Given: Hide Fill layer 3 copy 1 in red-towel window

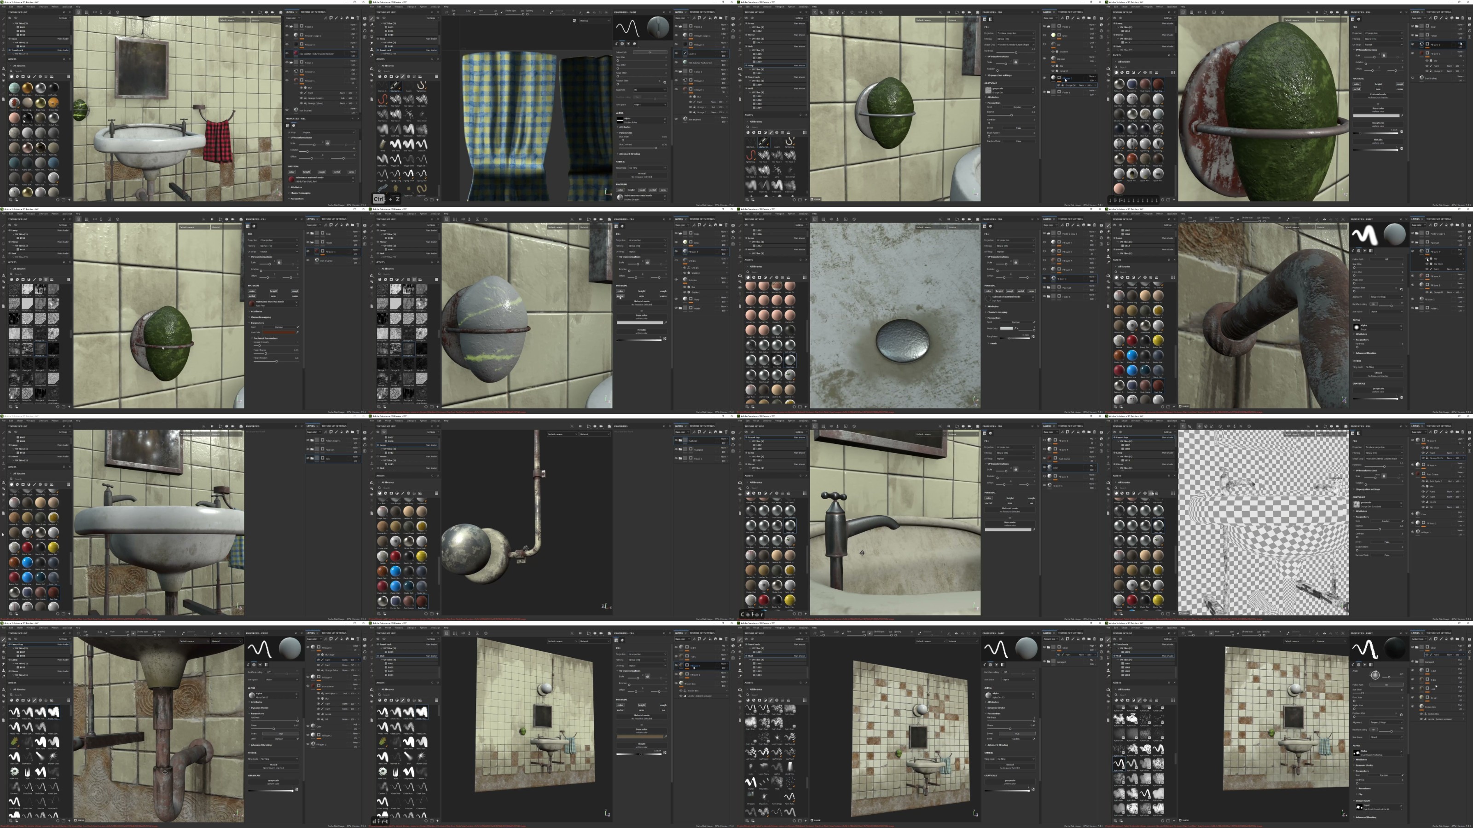Looking at the screenshot, I should click(287, 35).
